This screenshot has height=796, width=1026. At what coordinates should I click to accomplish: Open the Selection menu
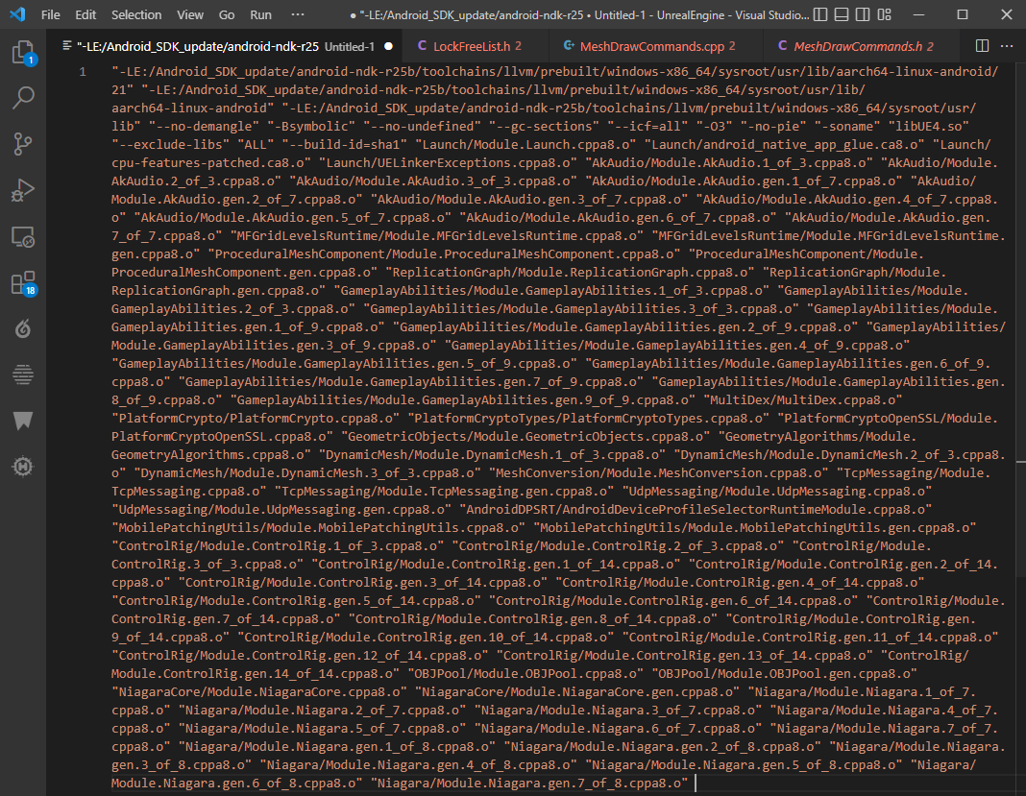[x=136, y=14]
